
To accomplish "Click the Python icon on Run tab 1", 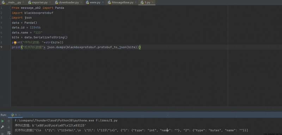I will point(12,115).
